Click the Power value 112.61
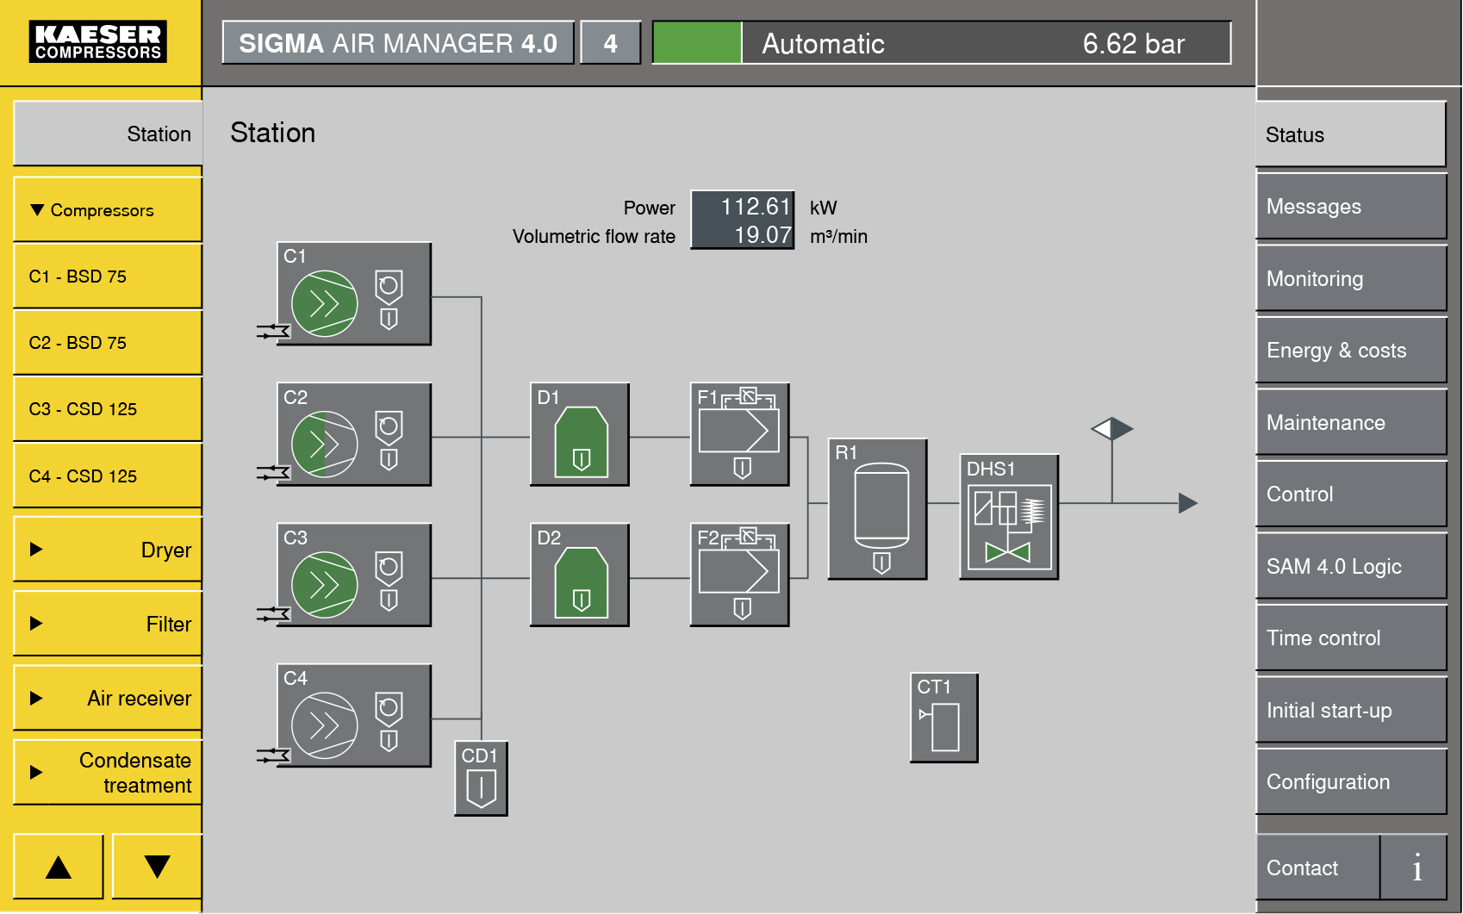This screenshot has width=1463, height=914. point(755,207)
